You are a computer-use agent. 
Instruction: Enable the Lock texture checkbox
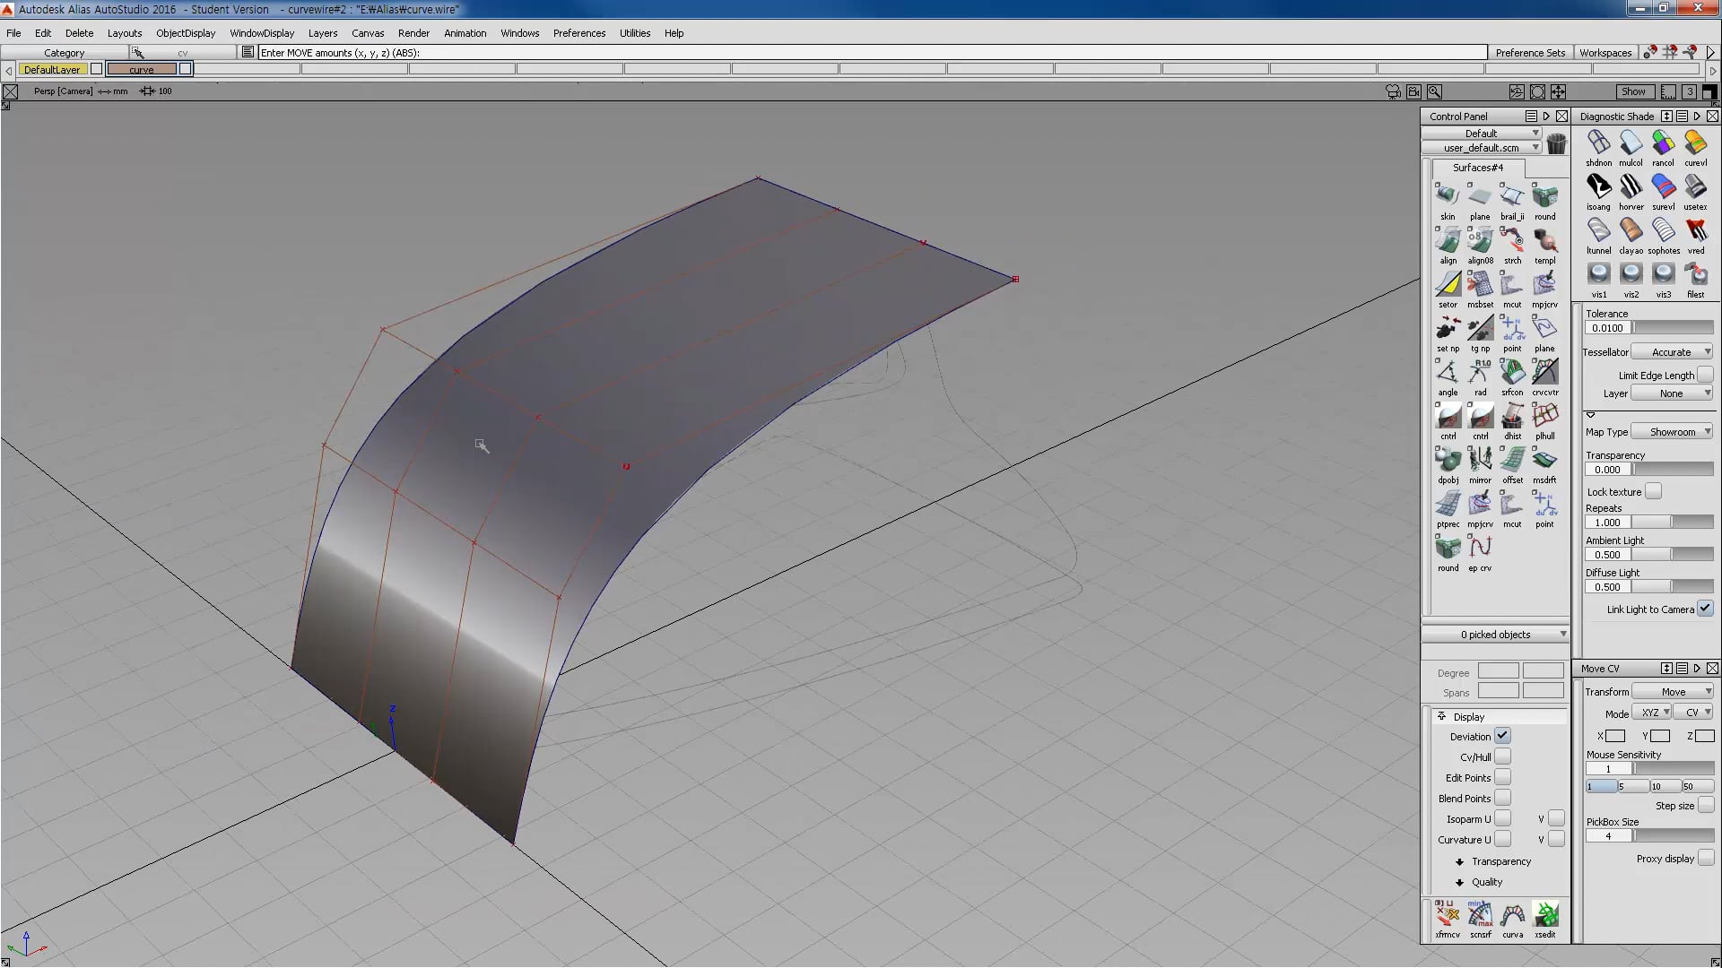pyautogui.click(x=1653, y=491)
